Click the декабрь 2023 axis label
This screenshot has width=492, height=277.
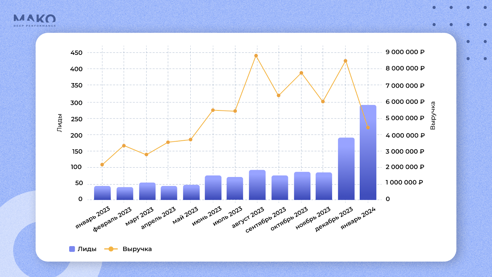[x=334, y=219]
